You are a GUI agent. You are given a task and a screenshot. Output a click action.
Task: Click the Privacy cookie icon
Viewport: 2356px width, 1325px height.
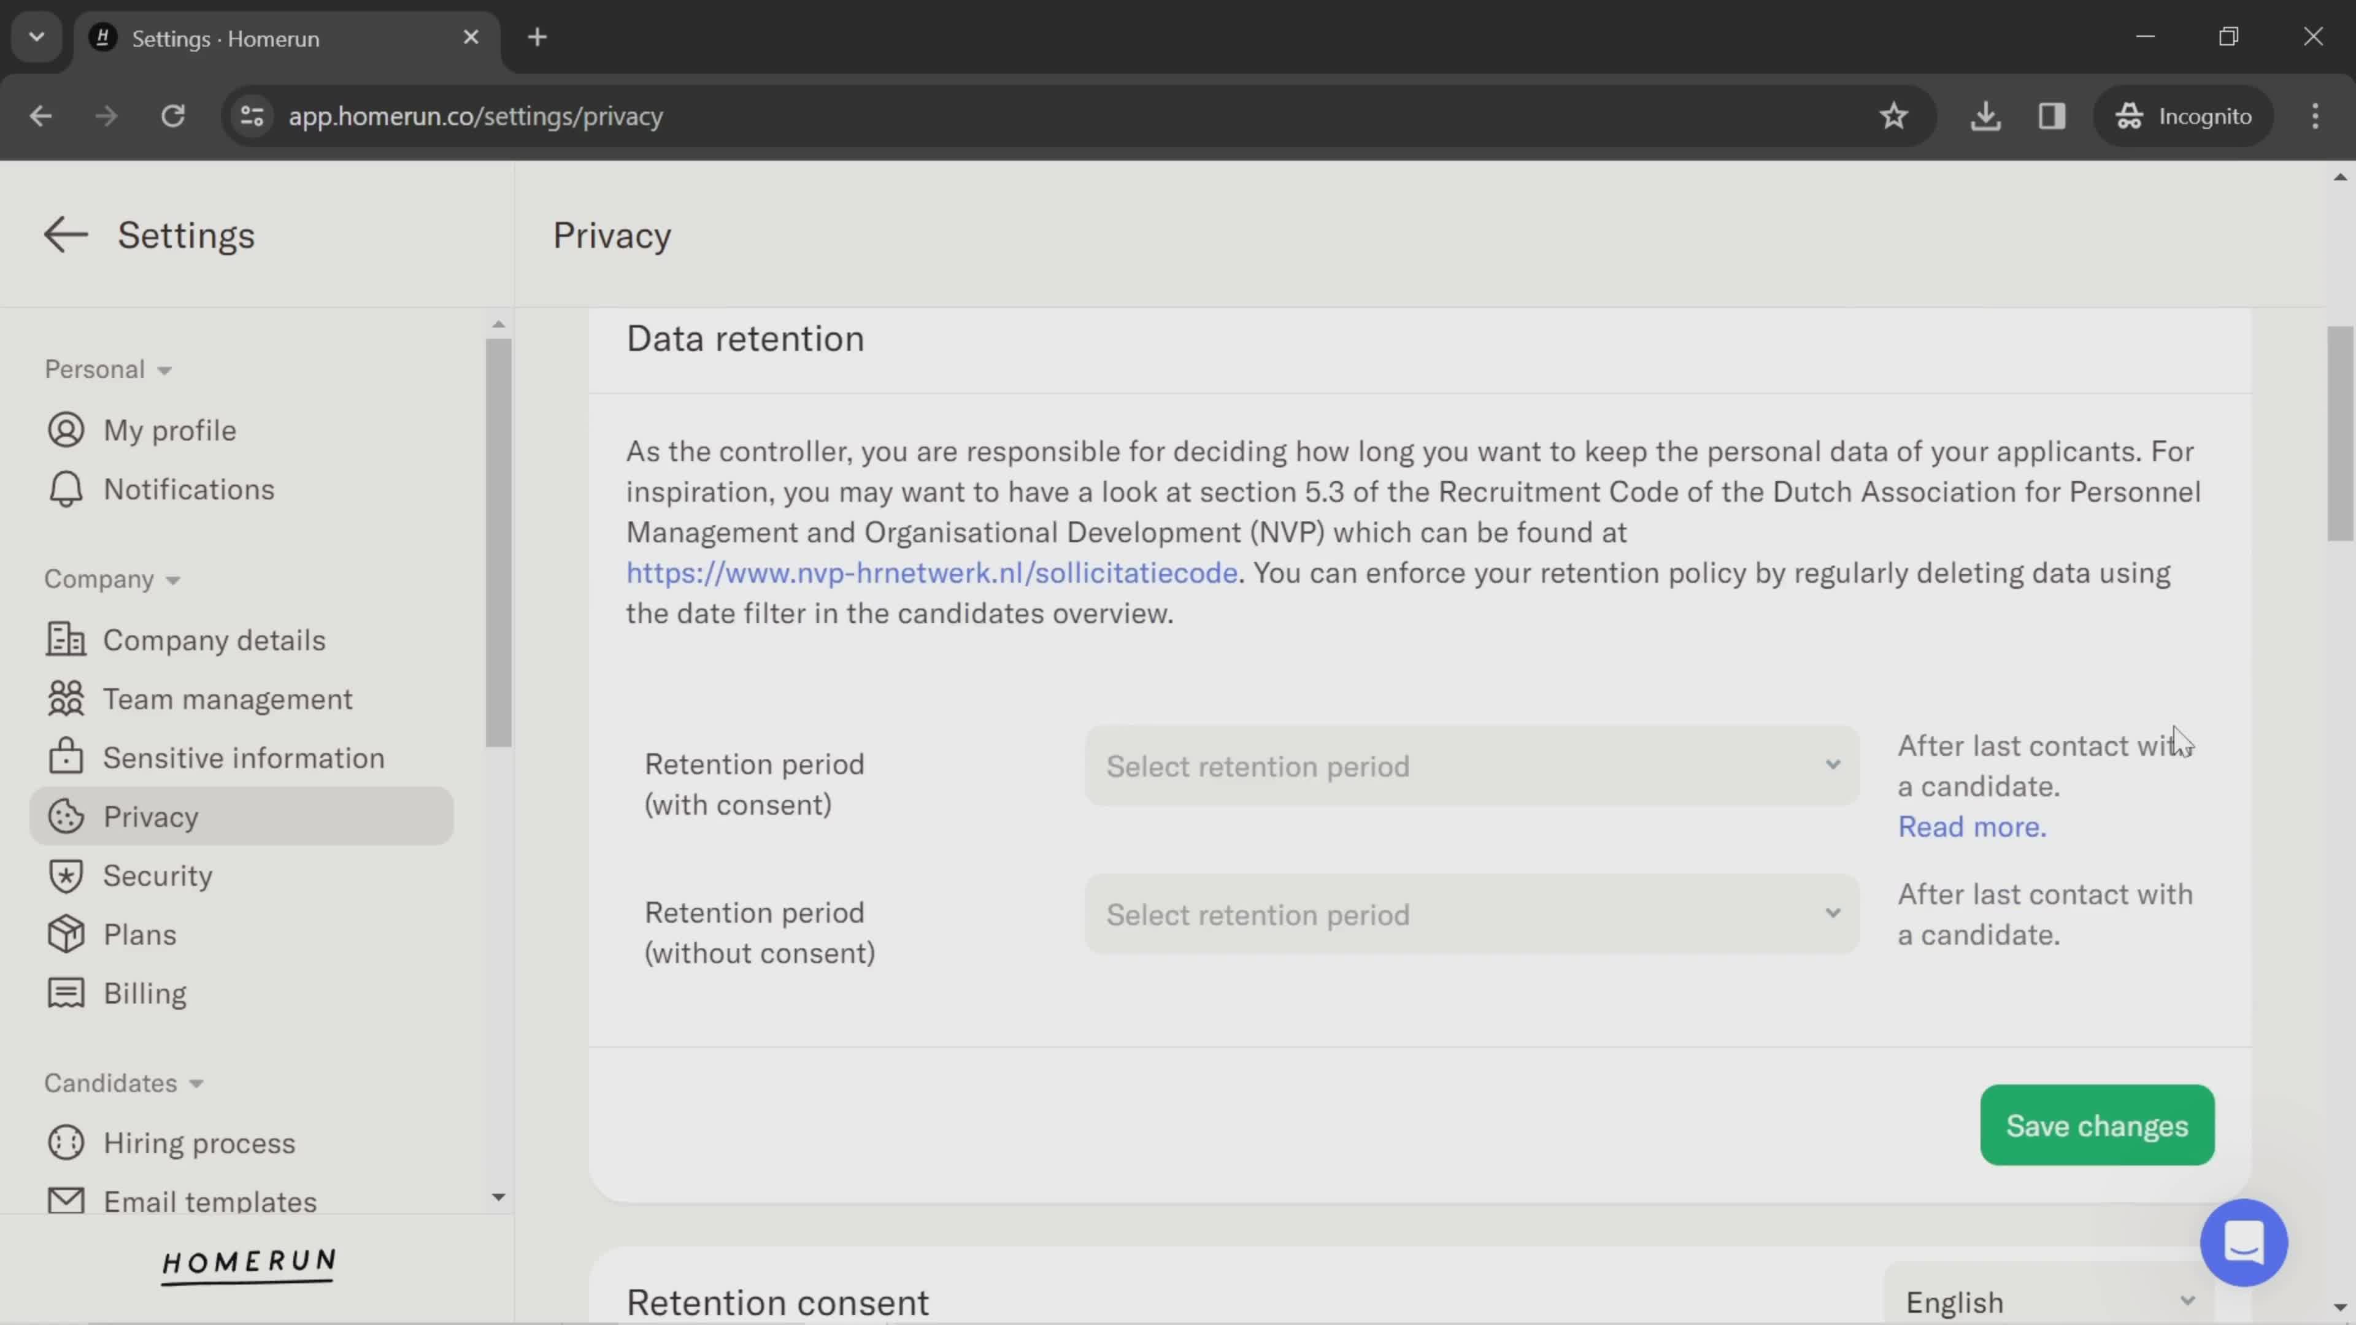[x=66, y=816]
